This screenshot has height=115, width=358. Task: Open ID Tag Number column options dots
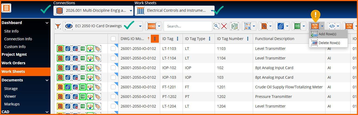(248, 39)
